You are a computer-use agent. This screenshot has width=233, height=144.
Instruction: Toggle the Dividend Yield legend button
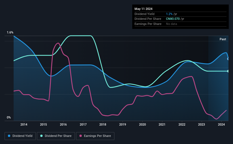[x=20, y=136]
